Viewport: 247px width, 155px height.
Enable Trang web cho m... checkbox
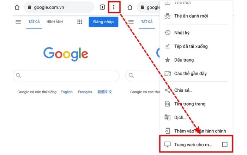[x=225, y=144]
